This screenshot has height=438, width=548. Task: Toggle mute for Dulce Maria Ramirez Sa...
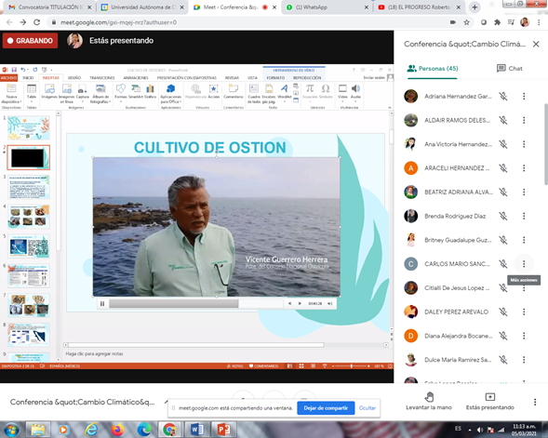click(x=503, y=359)
